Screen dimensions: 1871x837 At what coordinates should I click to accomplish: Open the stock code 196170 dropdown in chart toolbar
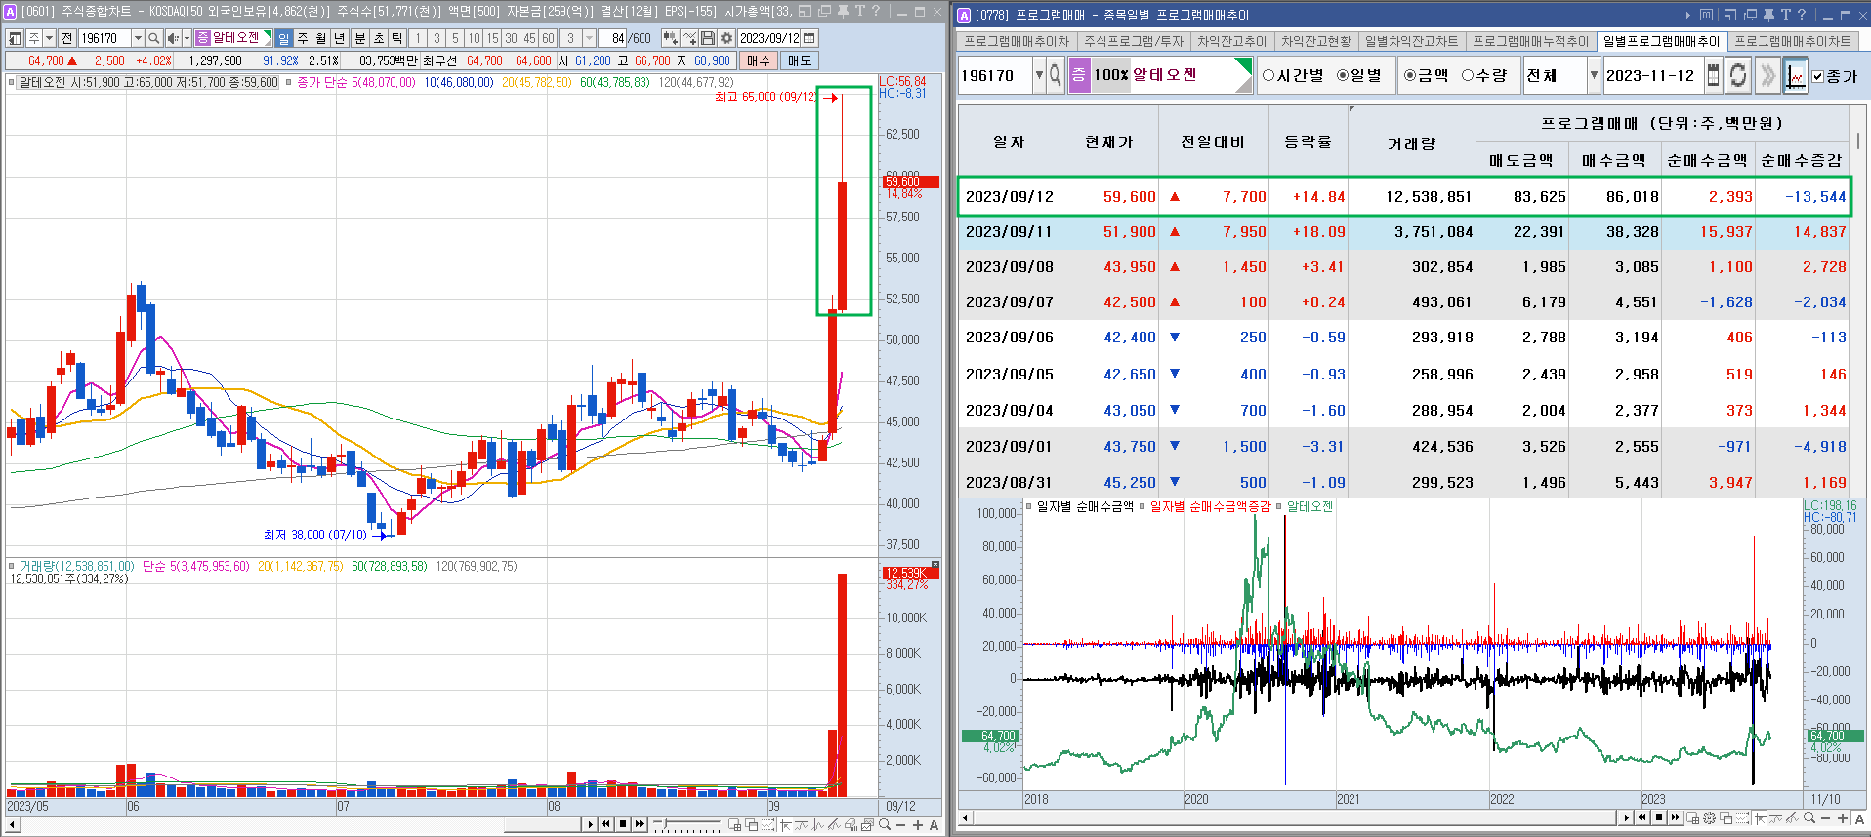click(x=138, y=38)
